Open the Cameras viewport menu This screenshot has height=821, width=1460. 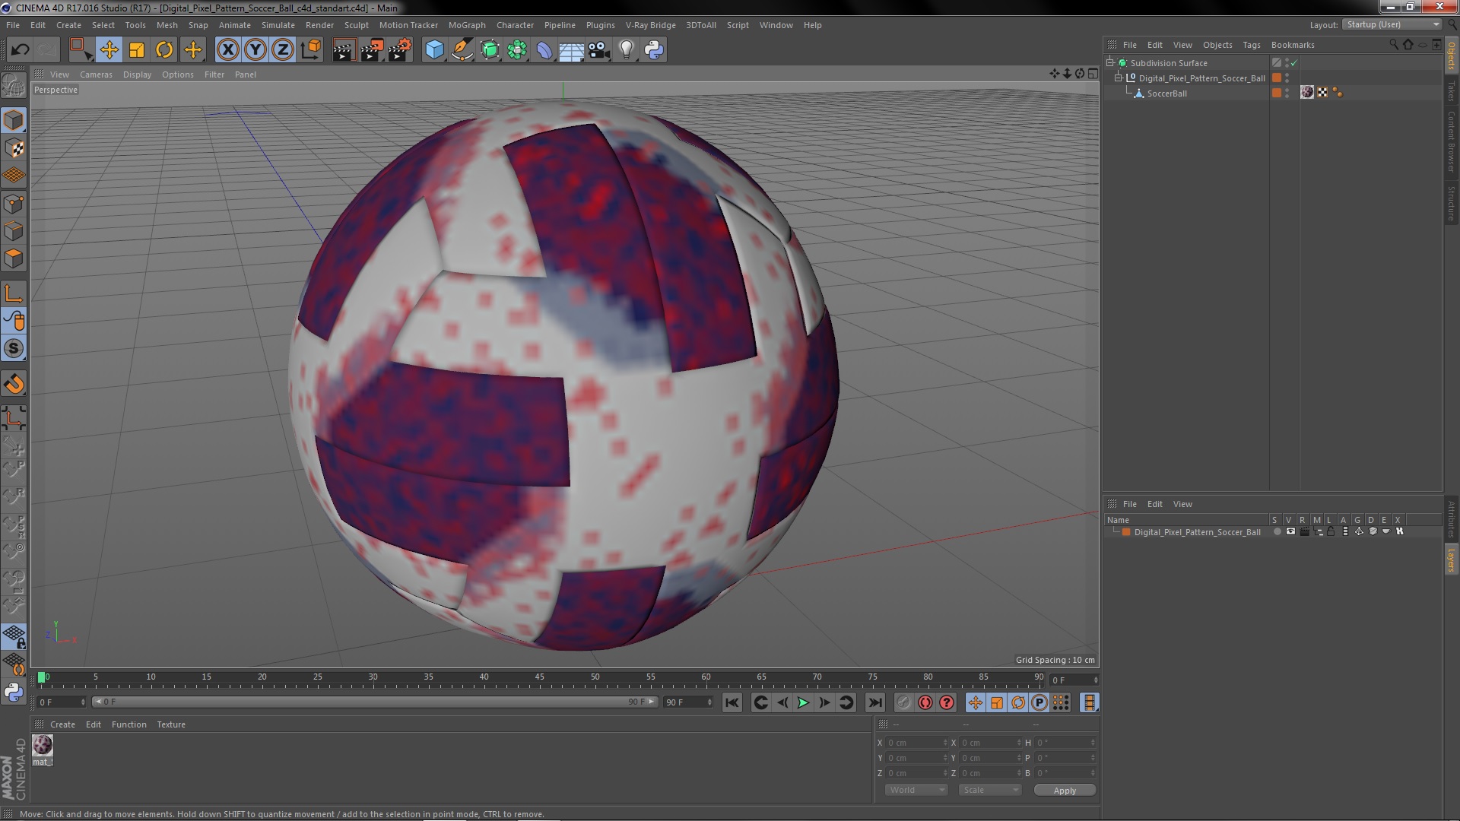[96, 74]
